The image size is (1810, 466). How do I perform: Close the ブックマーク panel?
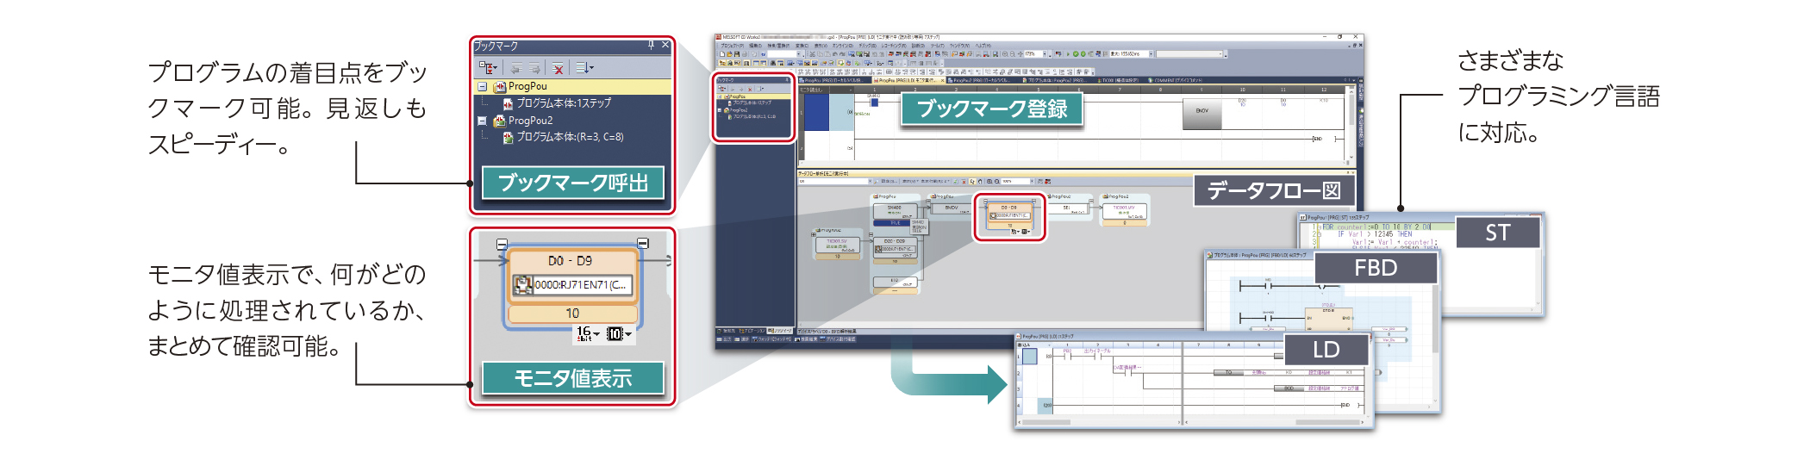[665, 45]
